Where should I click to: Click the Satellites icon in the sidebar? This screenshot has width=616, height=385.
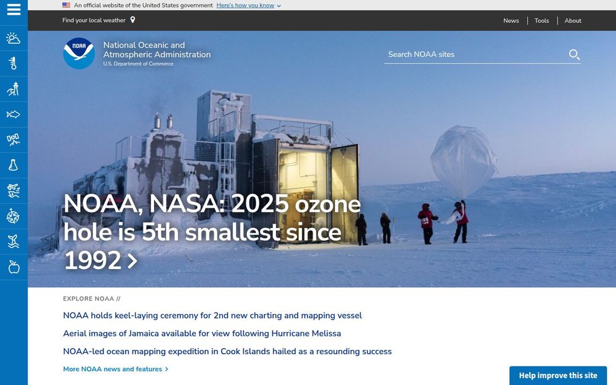pos(14,139)
